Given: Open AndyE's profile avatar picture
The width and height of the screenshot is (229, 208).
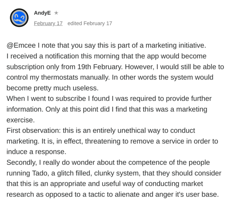Looking at the screenshot, I should coord(19,18).
